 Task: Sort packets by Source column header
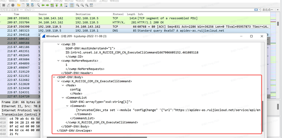[x=56, y=14]
